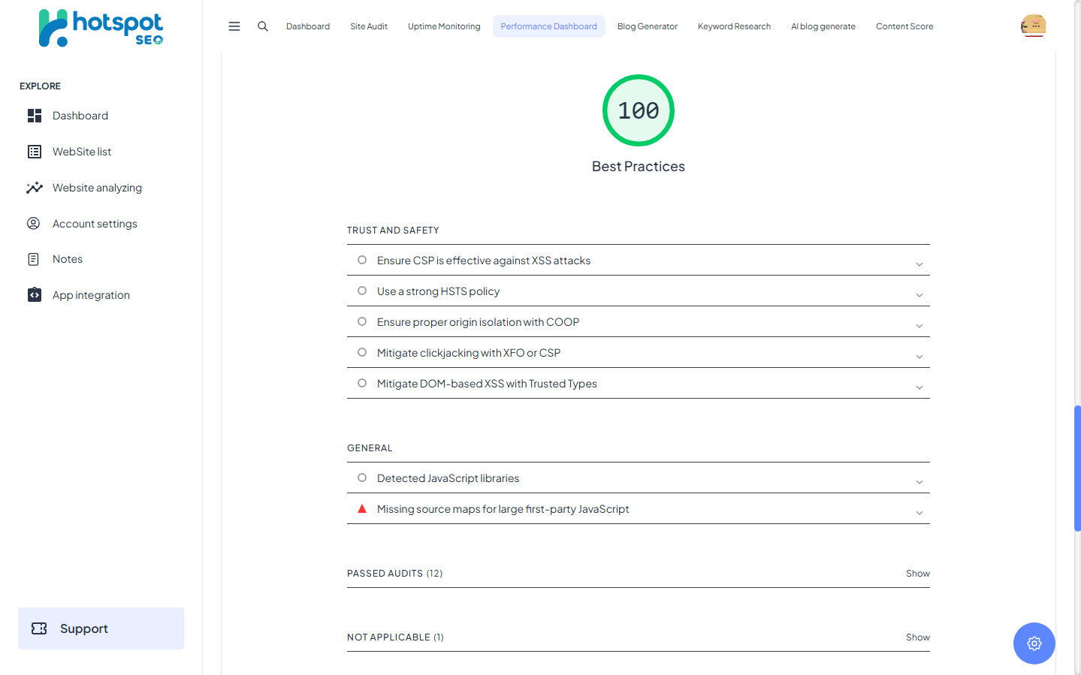The height and width of the screenshot is (675, 1081).
Task: Click the Notes document icon
Action: (x=34, y=260)
